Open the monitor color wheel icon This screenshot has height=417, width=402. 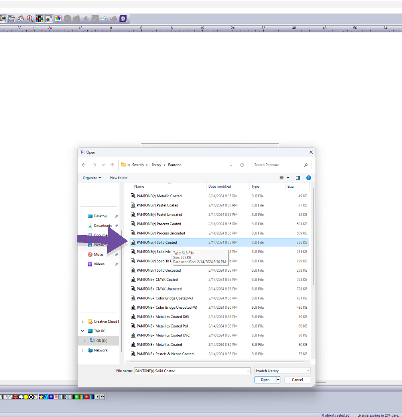point(58,19)
